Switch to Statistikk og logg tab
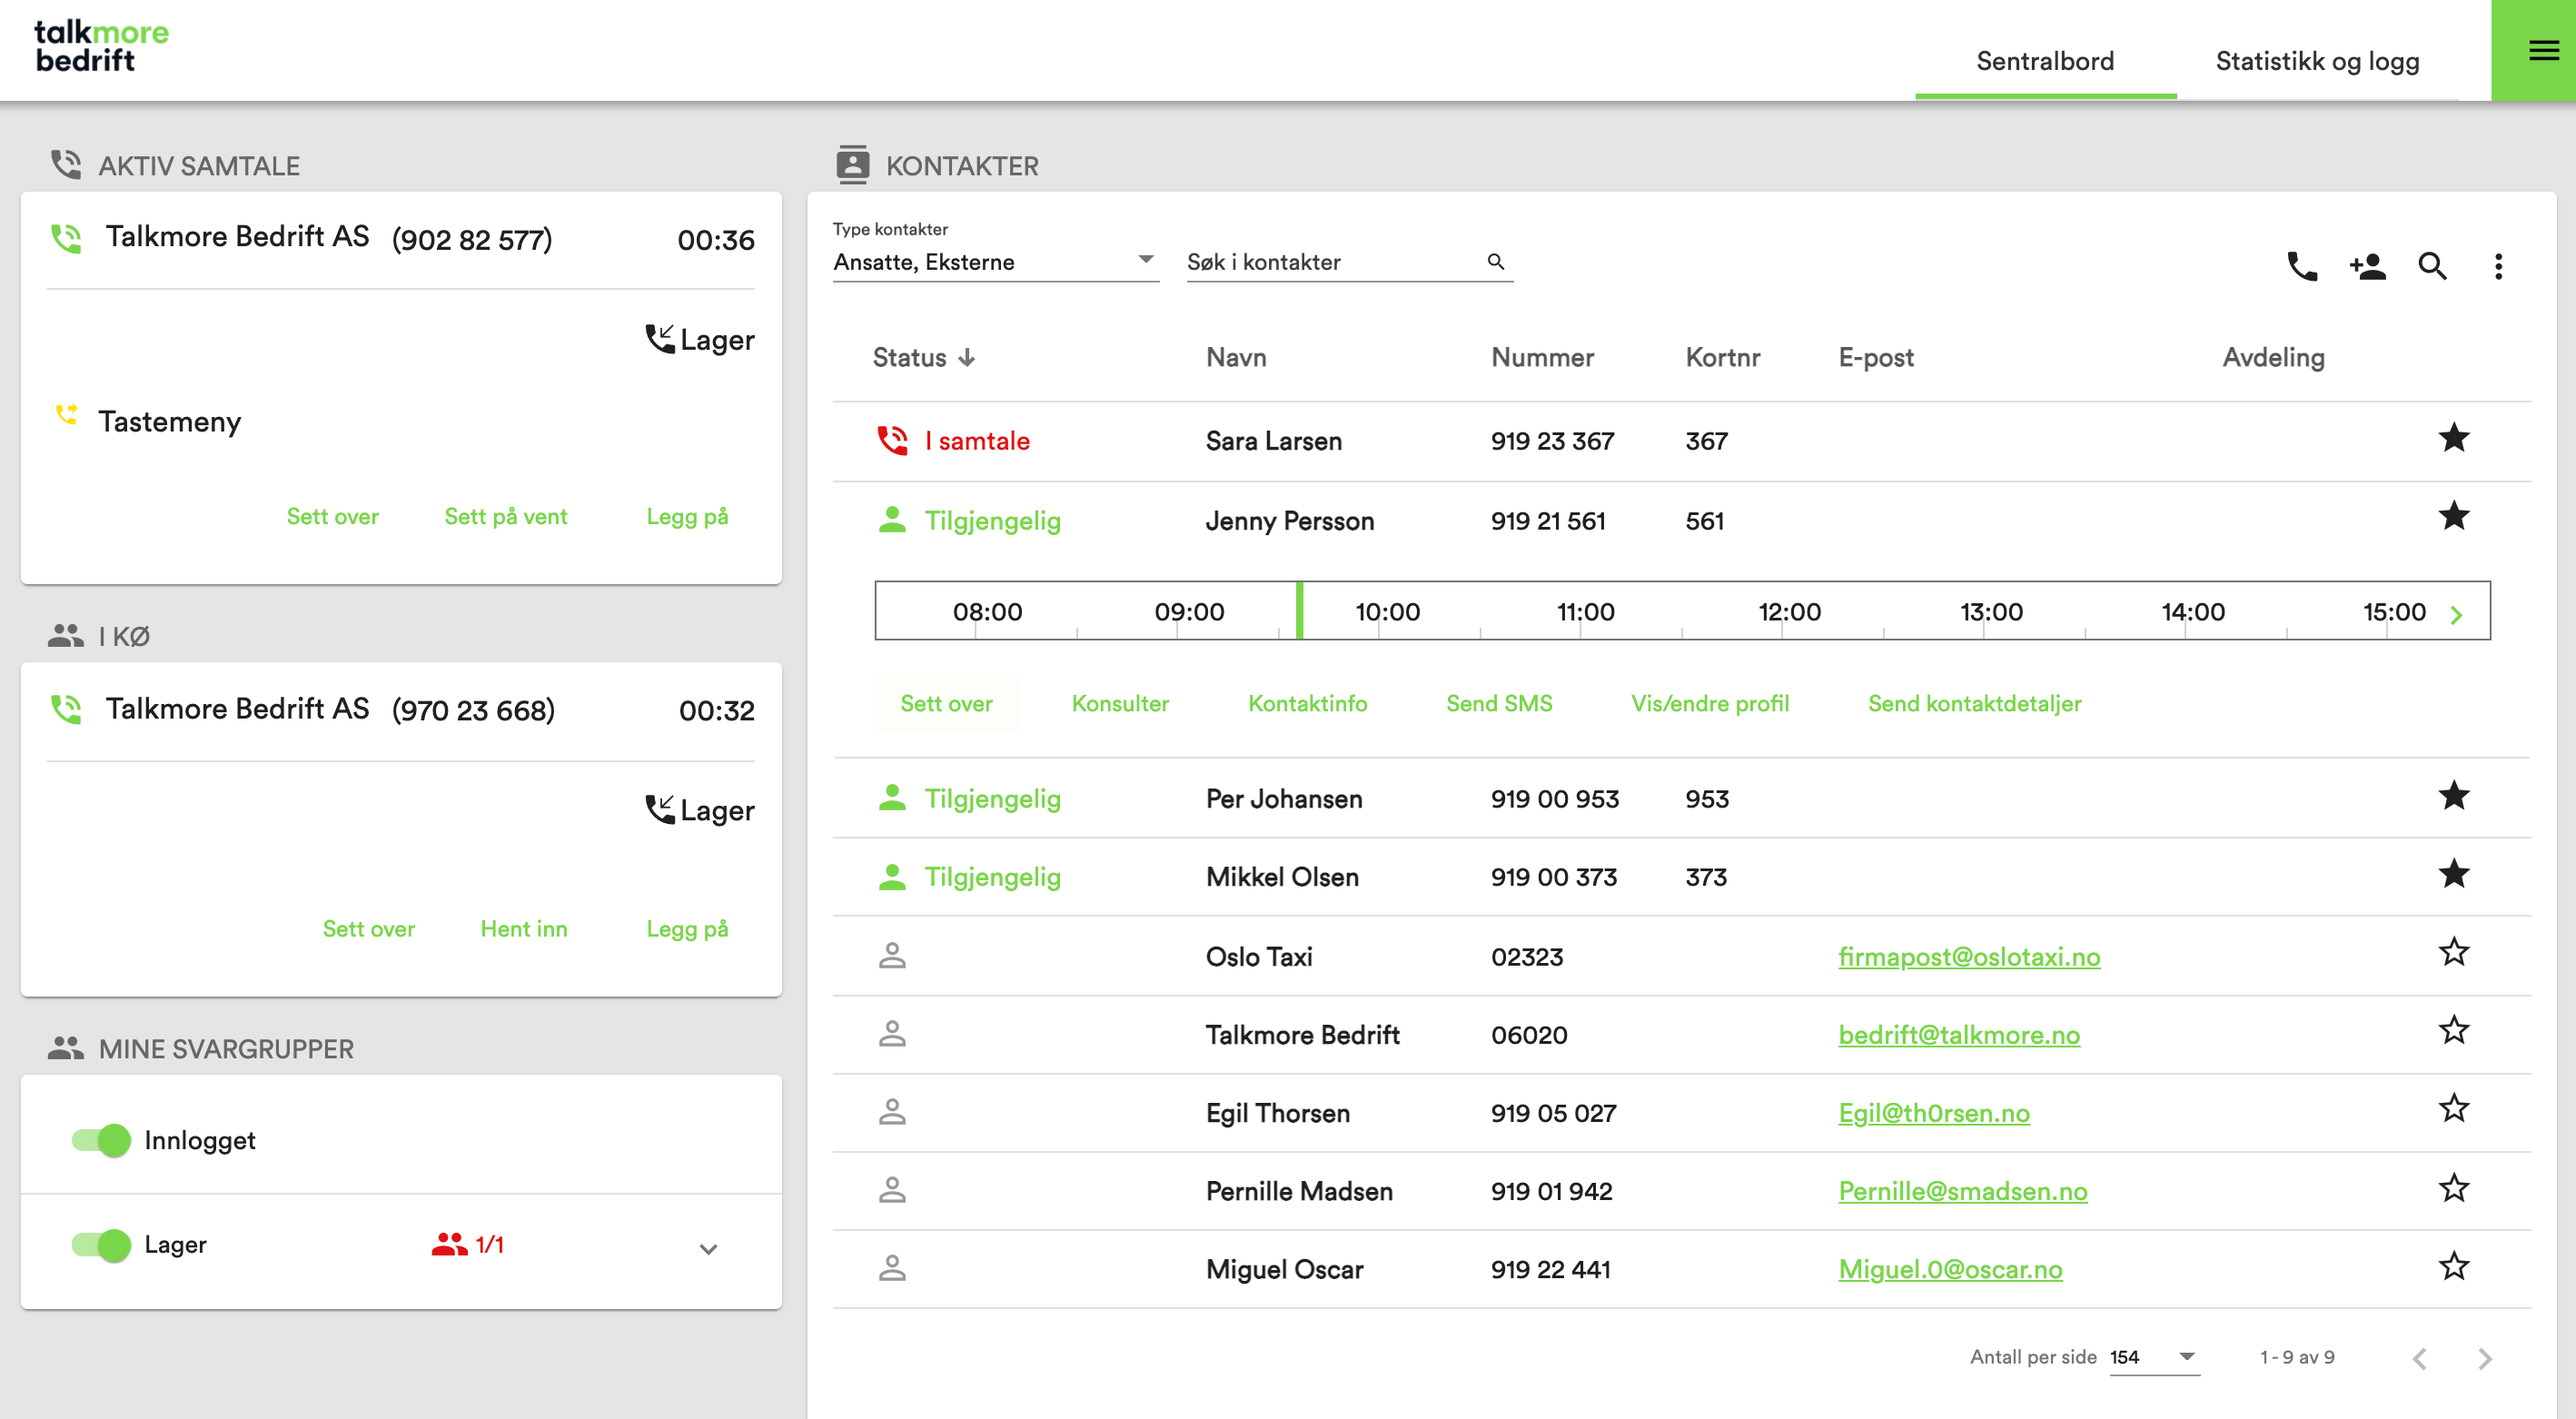 (2316, 61)
